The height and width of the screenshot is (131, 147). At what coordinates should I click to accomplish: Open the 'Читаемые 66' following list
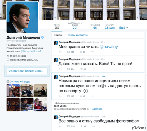tap(95, 27)
